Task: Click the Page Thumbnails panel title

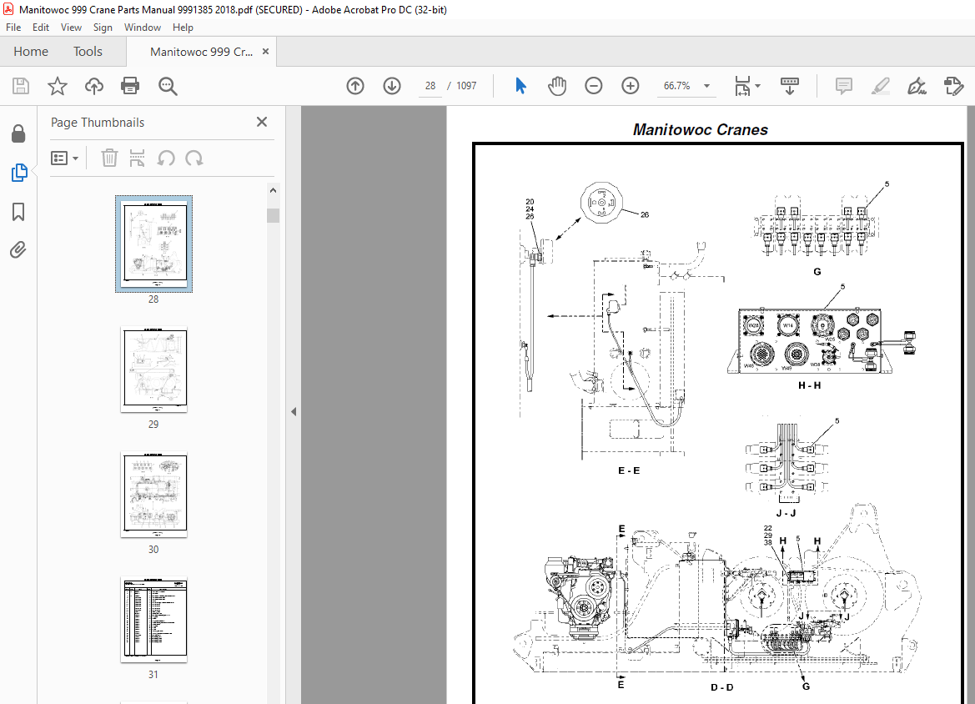Action: (98, 123)
